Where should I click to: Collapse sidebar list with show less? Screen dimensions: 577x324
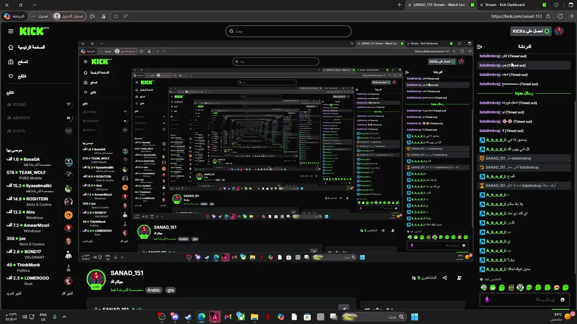(67, 293)
